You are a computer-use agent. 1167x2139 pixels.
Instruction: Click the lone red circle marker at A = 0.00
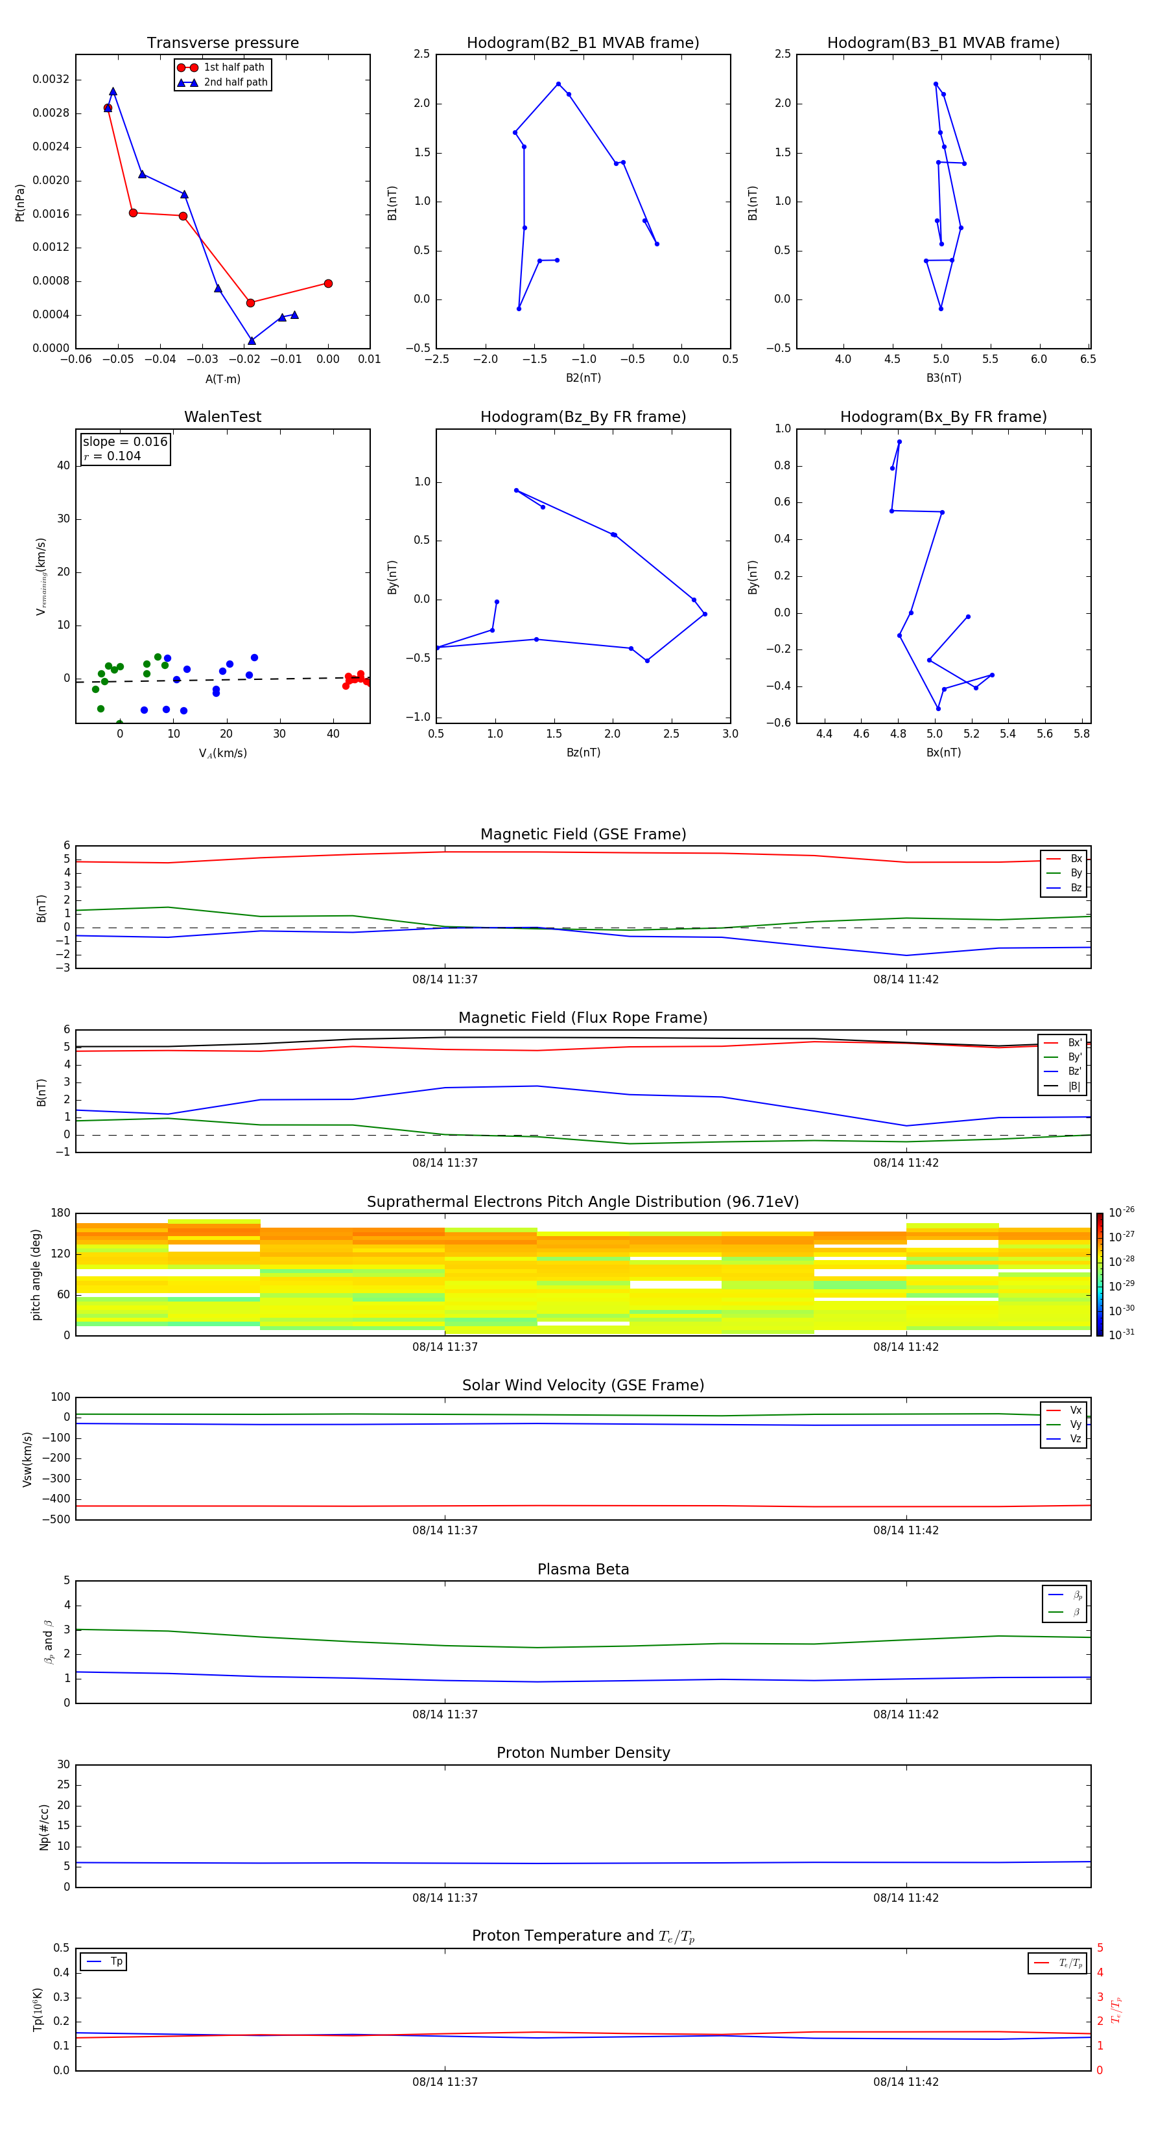(x=328, y=283)
